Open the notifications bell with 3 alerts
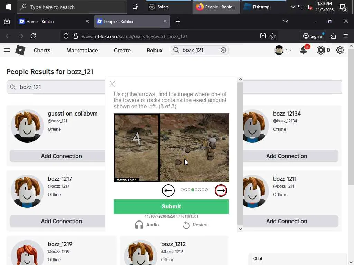This screenshot has width=354, height=265. click(304, 50)
